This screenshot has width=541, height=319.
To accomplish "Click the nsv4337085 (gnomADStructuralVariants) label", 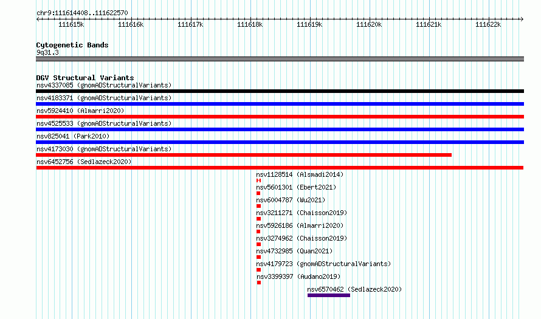I will [x=104, y=85].
